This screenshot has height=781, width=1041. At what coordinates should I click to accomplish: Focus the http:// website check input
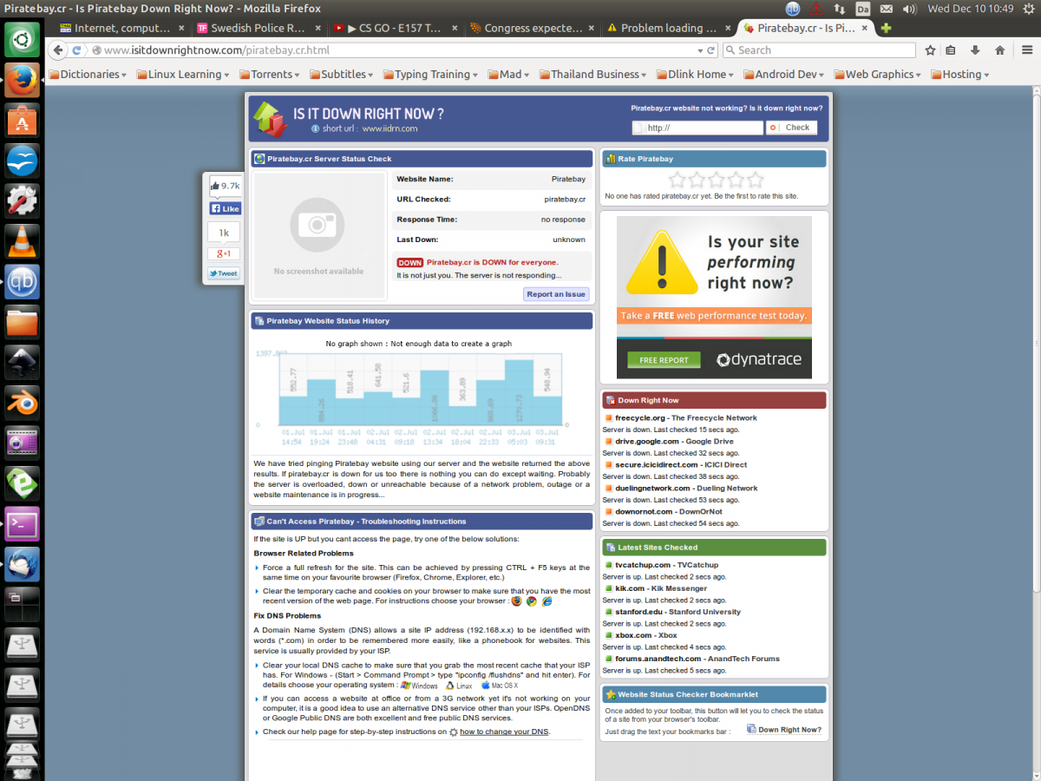[x=697, y=128]
